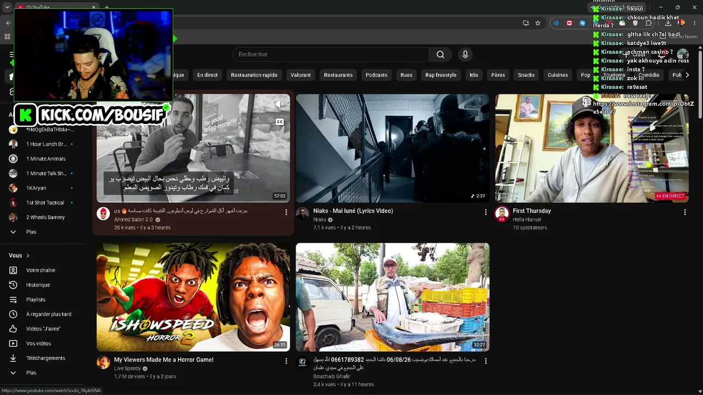Select the Cuisines chip

557,75
